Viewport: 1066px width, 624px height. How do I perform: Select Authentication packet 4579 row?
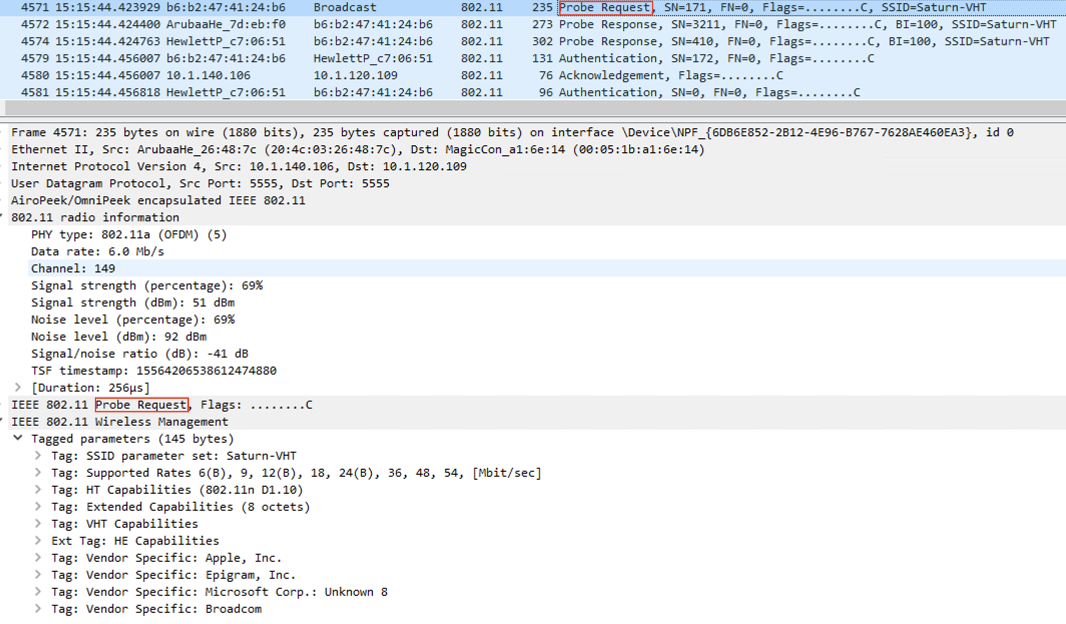pyautogui.click(x=351, y=58)
